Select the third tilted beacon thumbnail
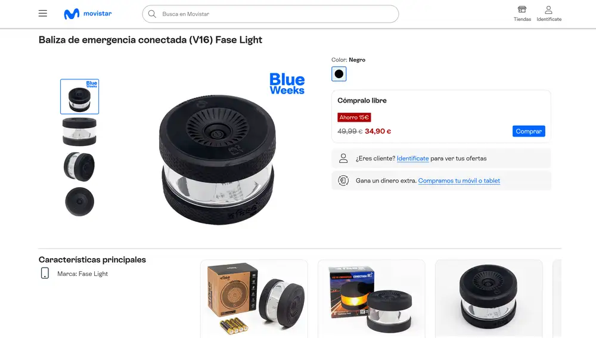Screen dimensions: 596x338 click(x=79, y=166)
